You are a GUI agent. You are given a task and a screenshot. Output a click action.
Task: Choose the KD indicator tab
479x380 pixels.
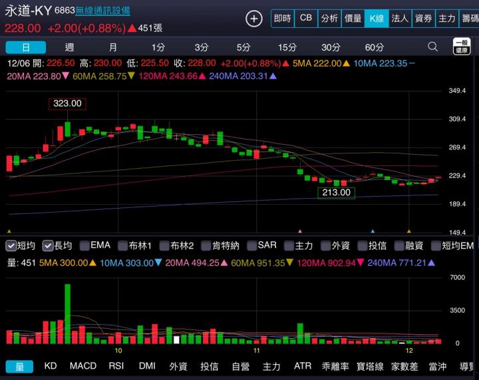pyautogui.click(x=51, y=366)
